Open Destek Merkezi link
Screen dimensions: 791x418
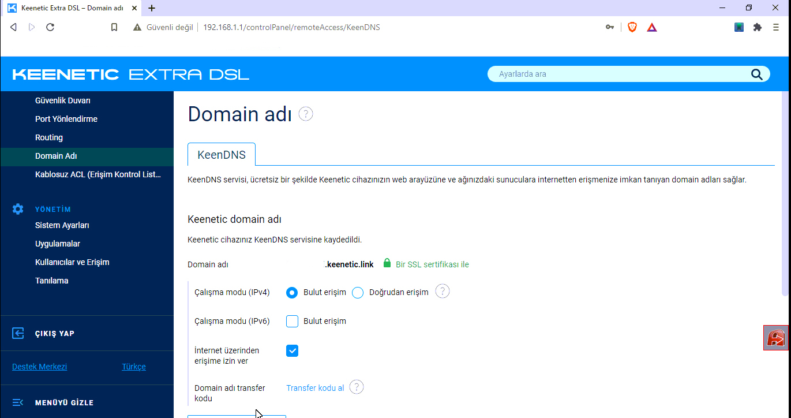point(39,367)
